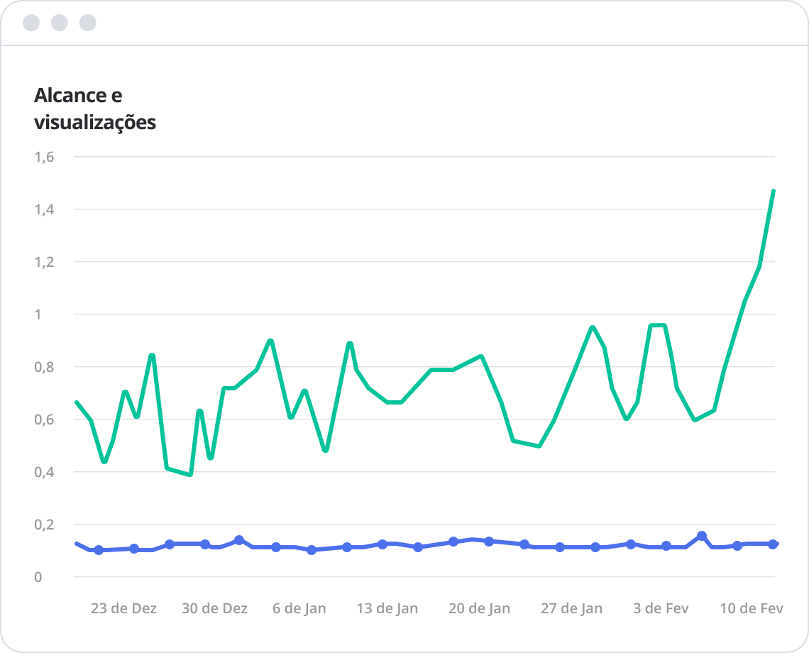Click the '1,6' y-axis value label
This screenshot has height=653, width=809.
pyautogui.click(x=44, y=157)
